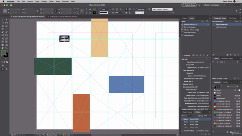Toggle formatting affects text T in Swatches
Screen dimensions: 242x136
(221, 87)
